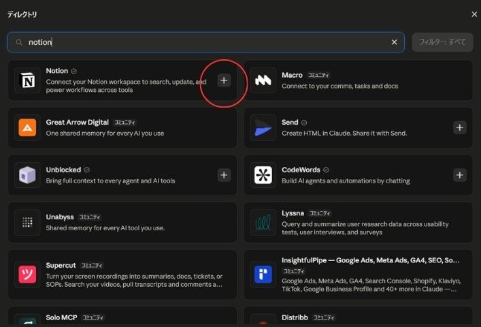Open the Unabyss connector title
Screen dimensions: 481x327
tap(60, 217)
